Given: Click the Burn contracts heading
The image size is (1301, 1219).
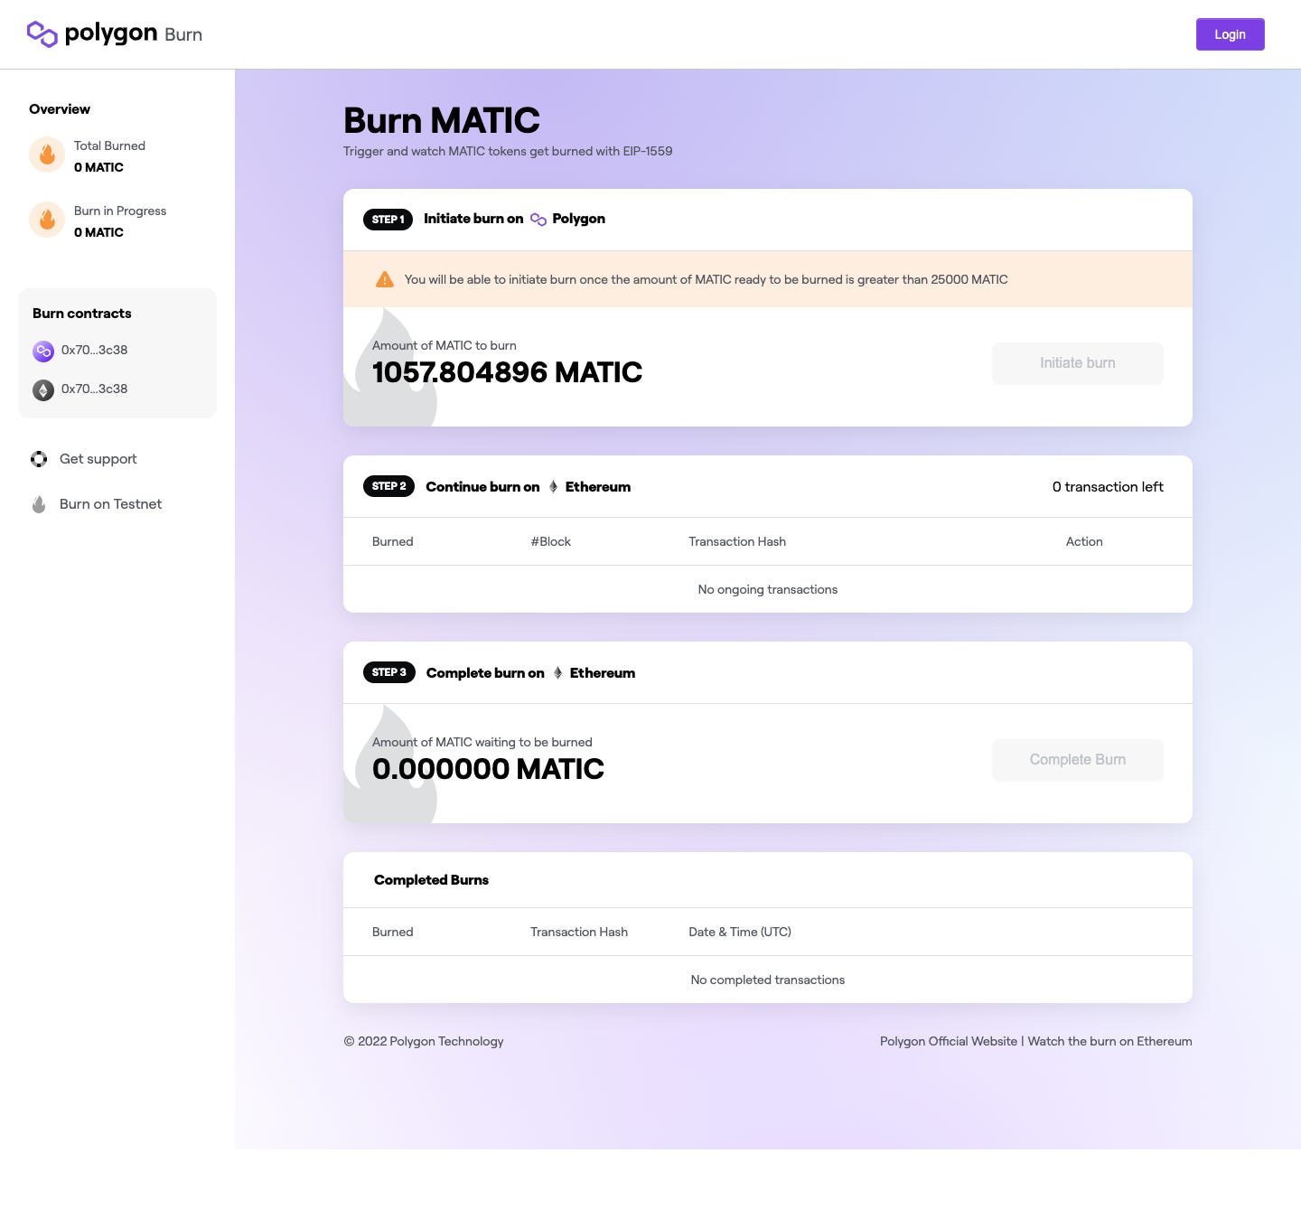Looking at the screenshot, I should (x=82, y=314).
